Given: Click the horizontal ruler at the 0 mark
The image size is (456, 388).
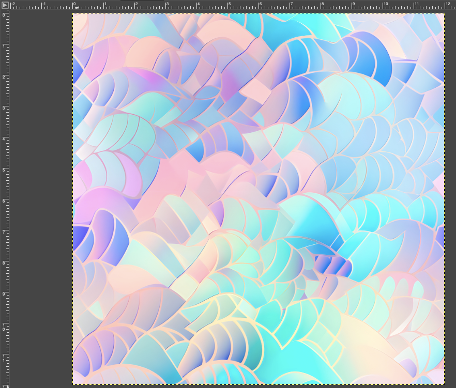Looking at the screenshot, I should point(74,6).
